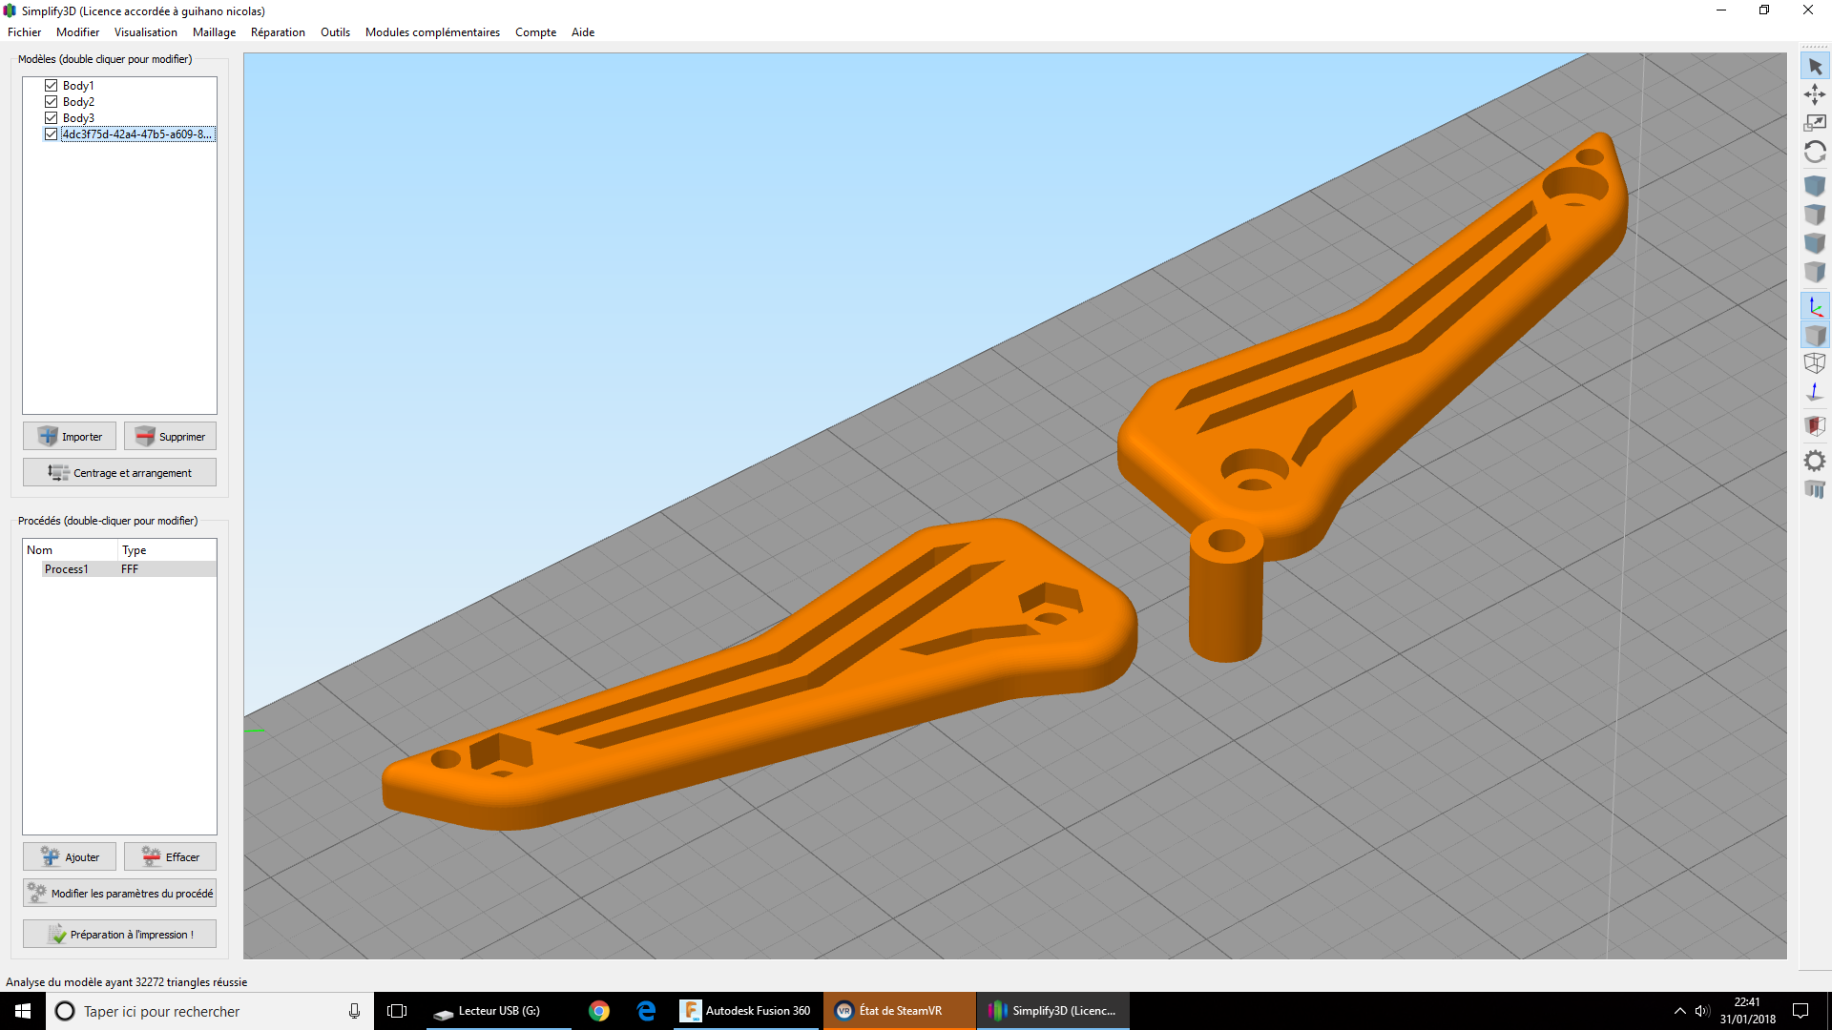
Task: Activate the move/translate view tool
Action: [x=1815, y=94]
